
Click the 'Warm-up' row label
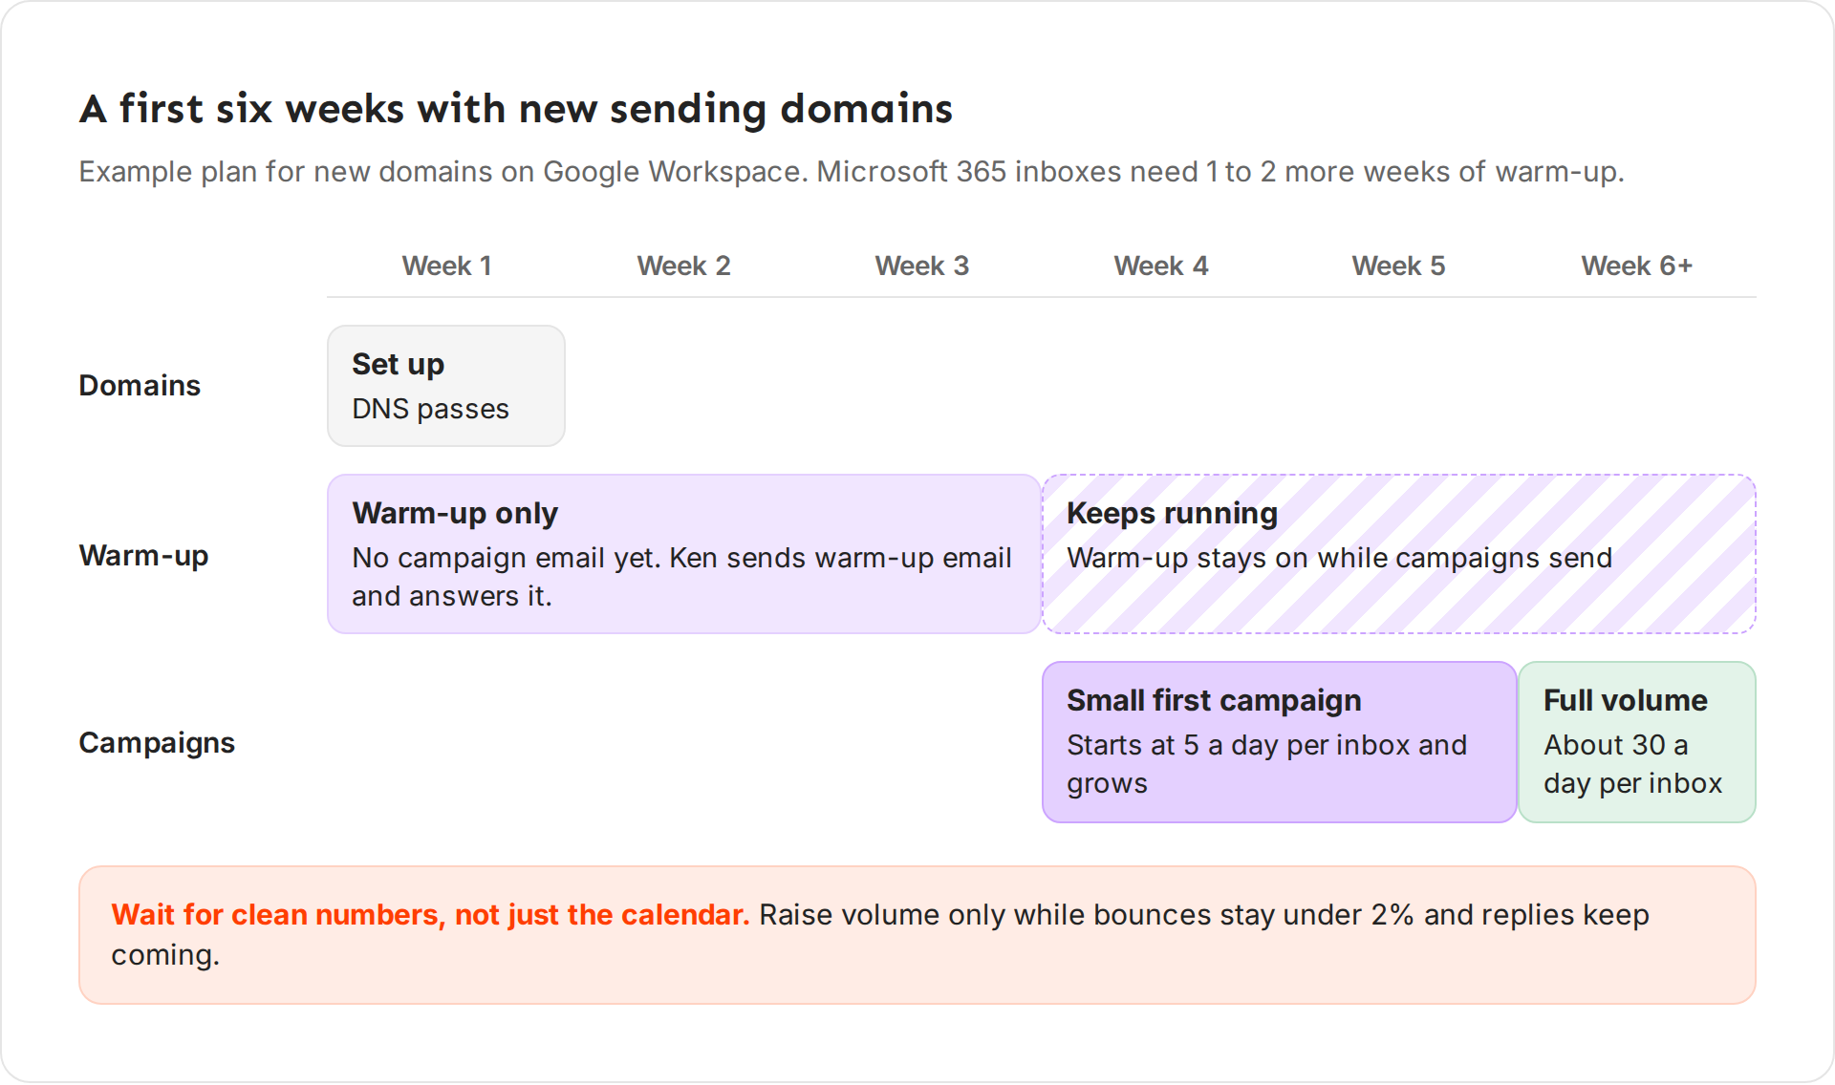point(143,555)
